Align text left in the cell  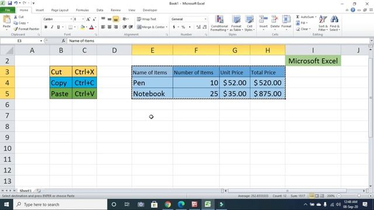coord(103,27)
